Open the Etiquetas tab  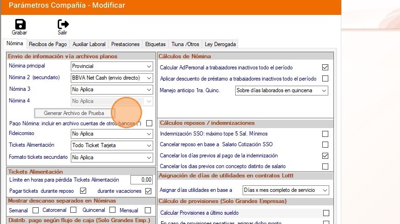coord(156,44)
